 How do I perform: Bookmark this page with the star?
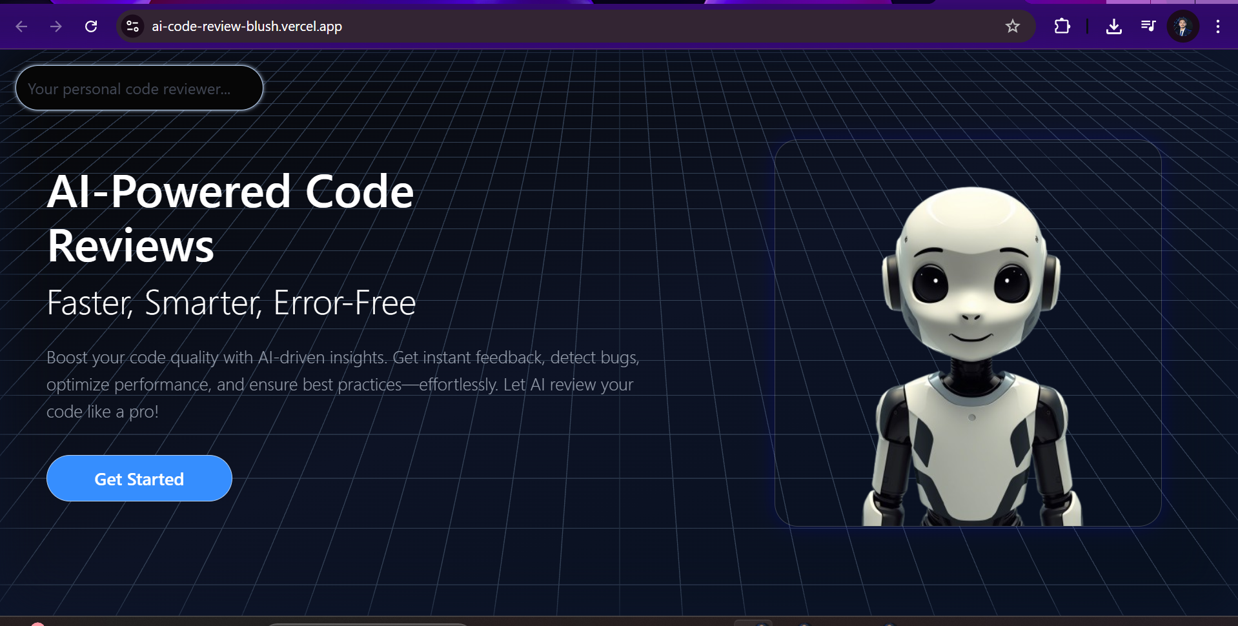pos(1012,26)
